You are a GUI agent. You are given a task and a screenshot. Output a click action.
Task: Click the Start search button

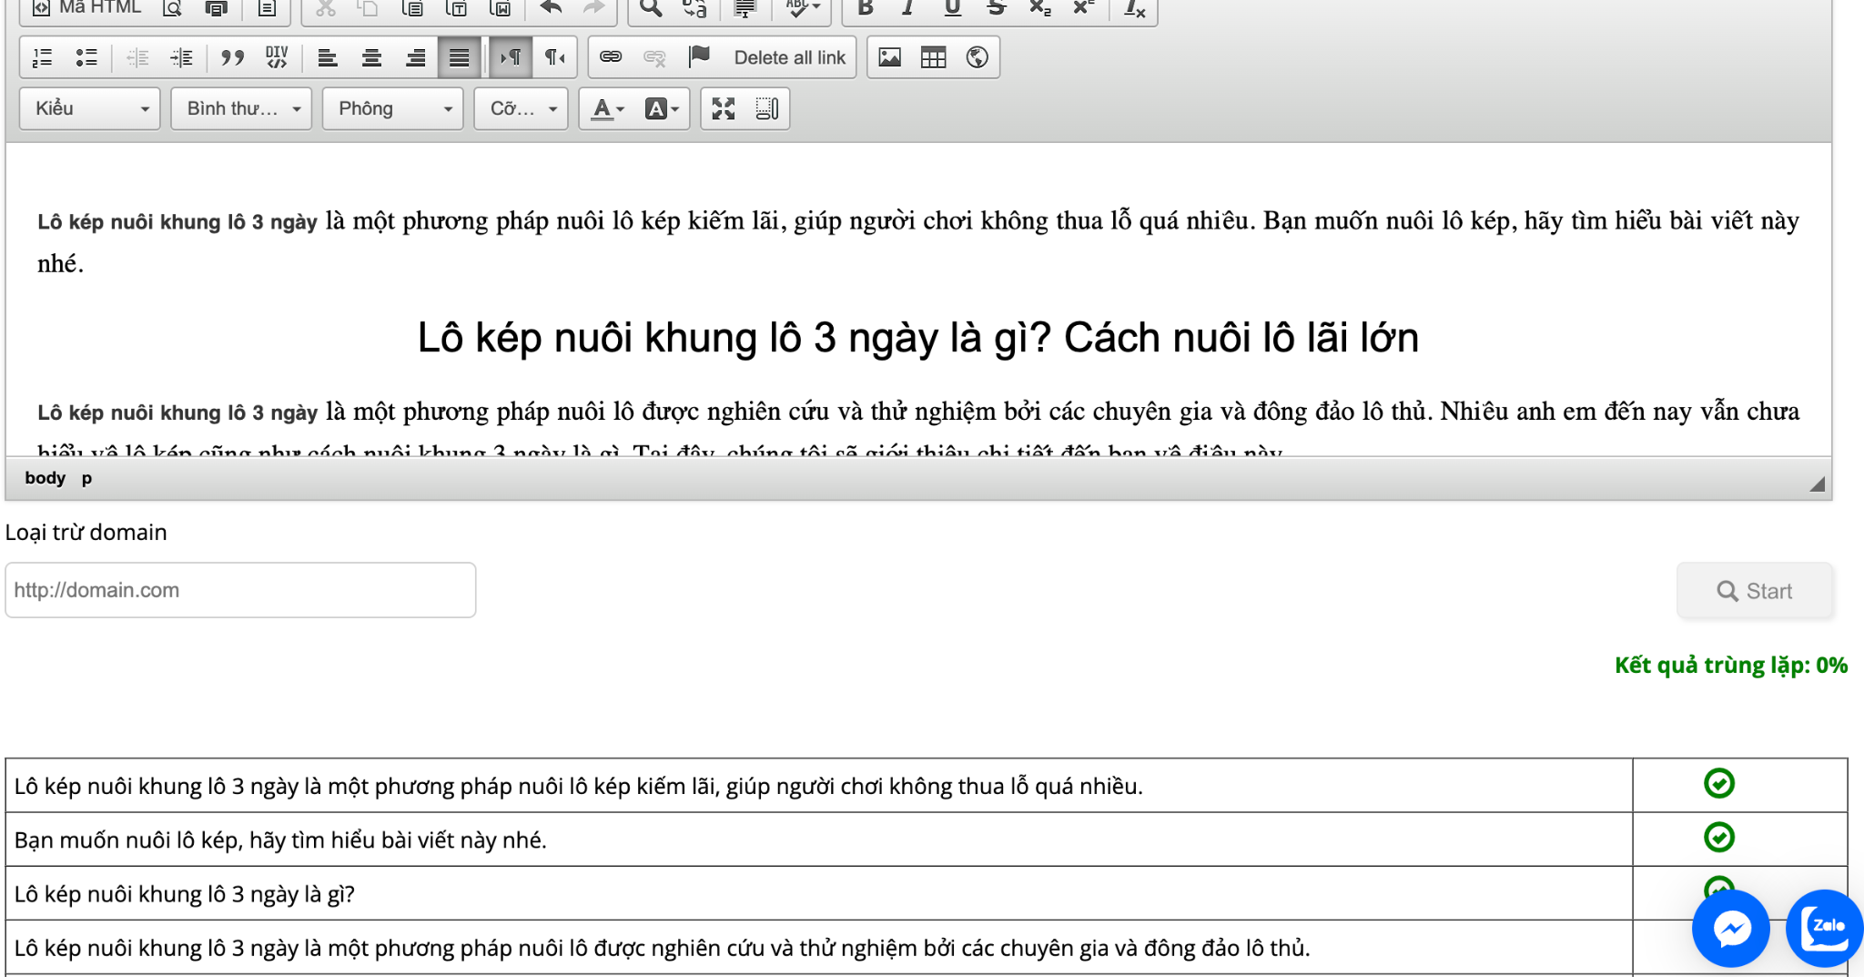1755,591
